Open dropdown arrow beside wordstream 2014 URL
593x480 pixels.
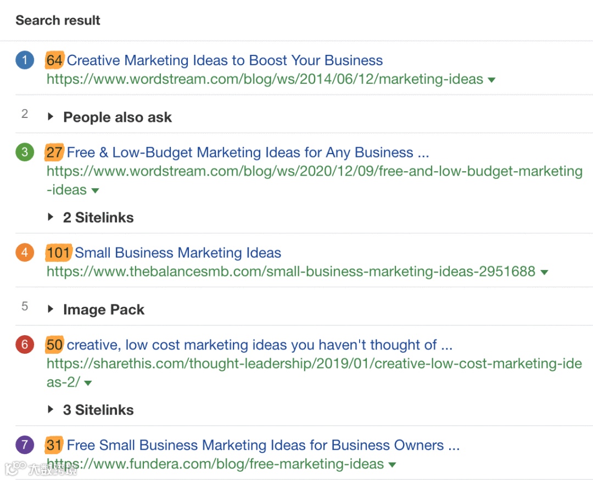tap(491, 80)
